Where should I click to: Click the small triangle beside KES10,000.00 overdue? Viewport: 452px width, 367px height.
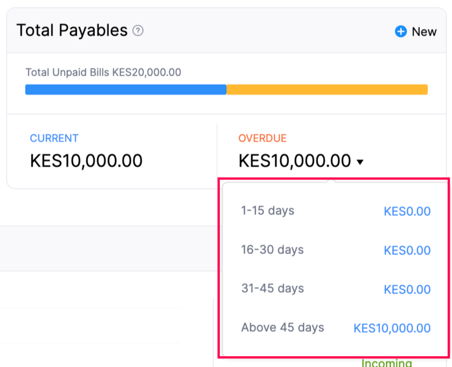point(359,161)
